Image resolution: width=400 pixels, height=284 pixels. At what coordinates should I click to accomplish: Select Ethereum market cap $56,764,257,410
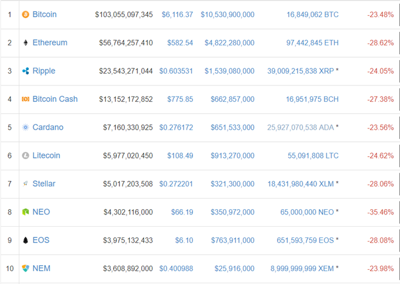126,42
